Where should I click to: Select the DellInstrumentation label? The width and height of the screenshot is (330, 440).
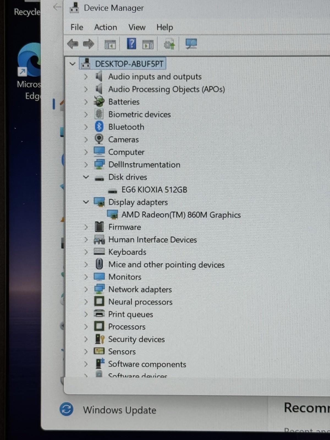(144, 164)
